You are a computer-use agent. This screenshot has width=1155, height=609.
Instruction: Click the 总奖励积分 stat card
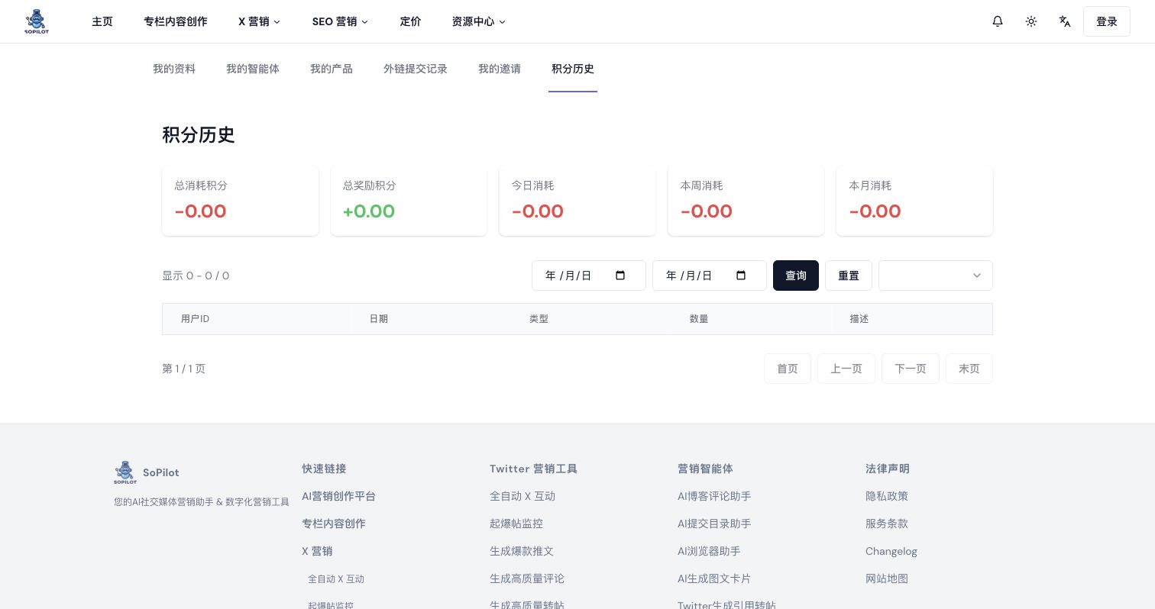pyautogui.click(x=409, y=201)
